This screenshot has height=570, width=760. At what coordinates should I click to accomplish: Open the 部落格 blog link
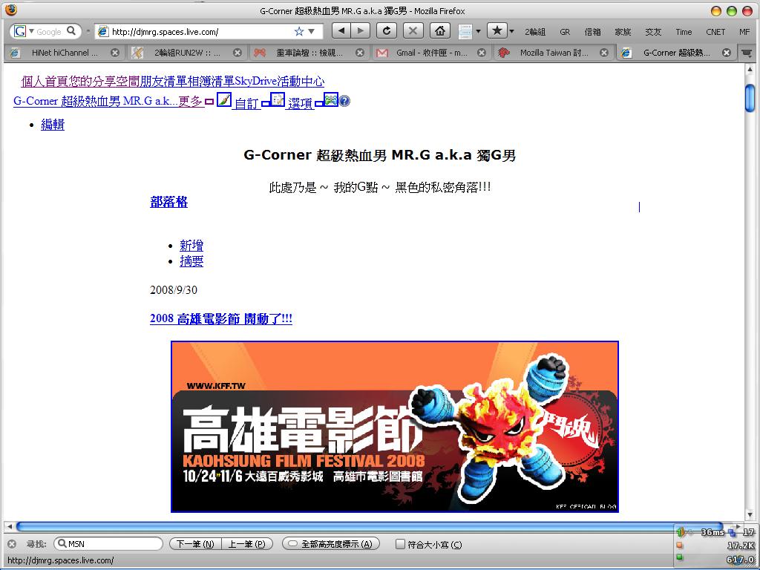pyautogui.click(x=168, y=202)
